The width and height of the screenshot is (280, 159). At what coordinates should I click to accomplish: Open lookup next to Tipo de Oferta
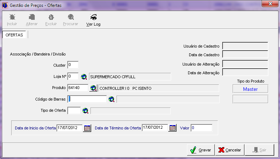pyautogui.click(x=85, y=111)
